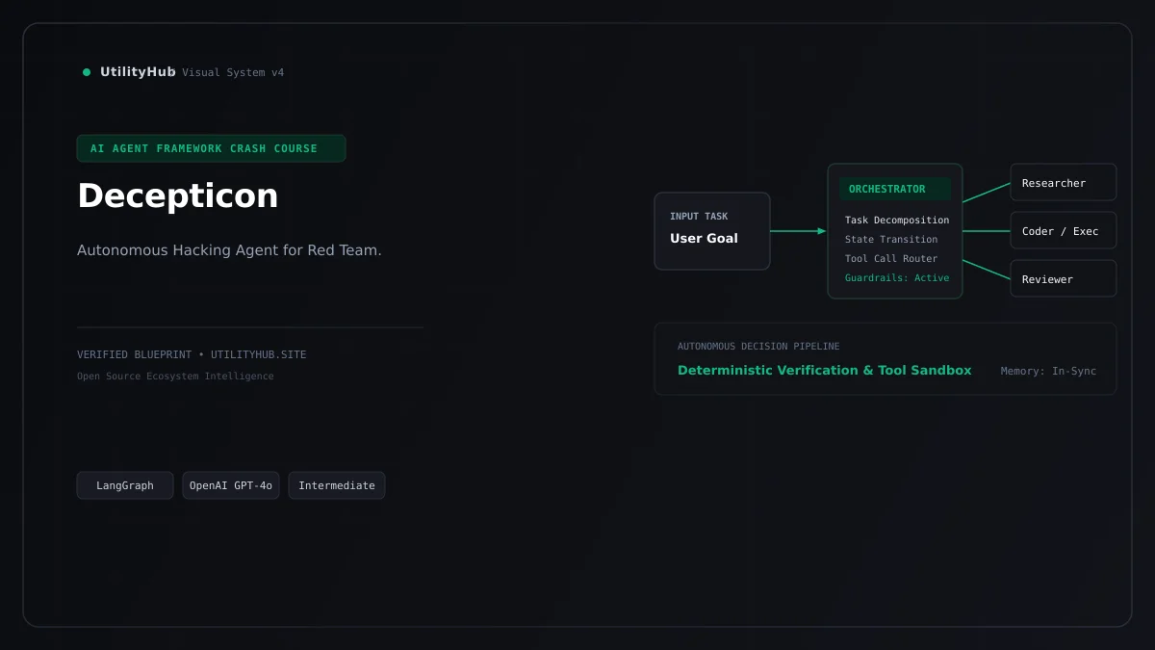Select the LangGraph tag
The height and width of the screenshot is (650, 1155).
point(125,485)
